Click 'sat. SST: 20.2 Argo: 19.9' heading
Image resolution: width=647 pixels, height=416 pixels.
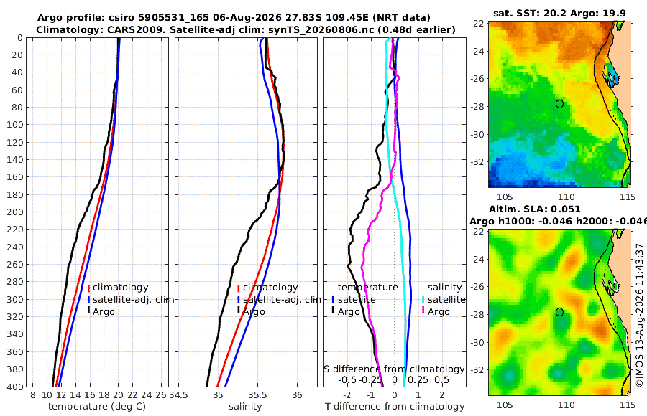(559, 13)
